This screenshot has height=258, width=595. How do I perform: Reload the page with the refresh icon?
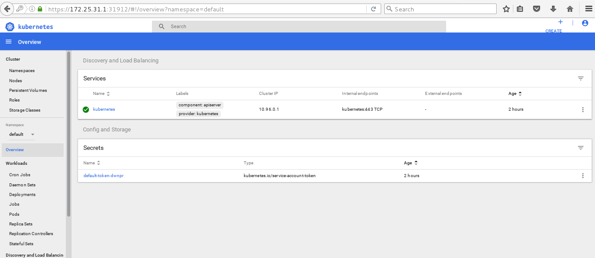pyautogui.click(x=374, y=9)
